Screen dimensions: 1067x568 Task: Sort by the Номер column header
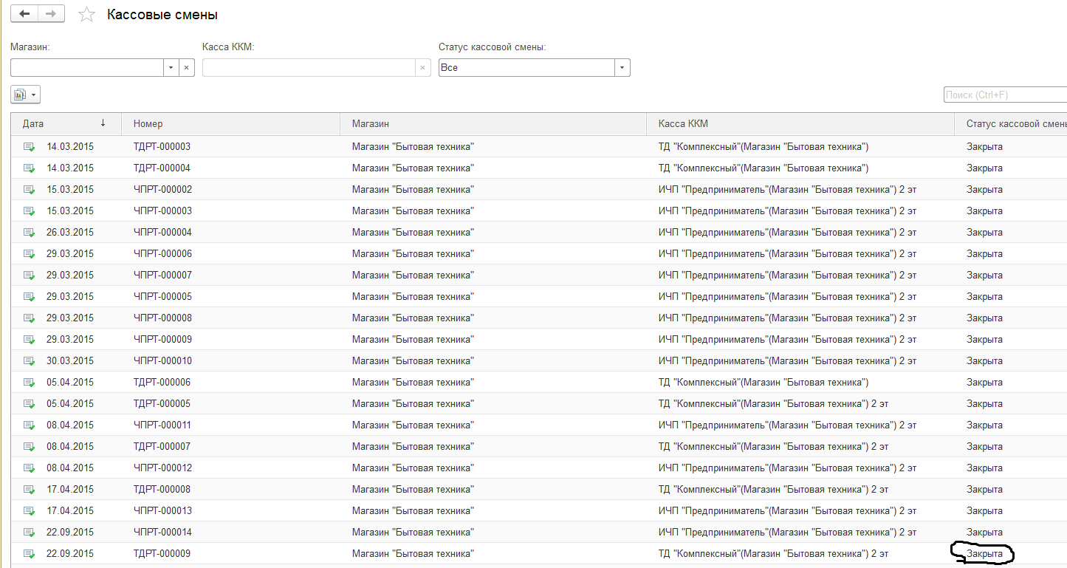230,123
